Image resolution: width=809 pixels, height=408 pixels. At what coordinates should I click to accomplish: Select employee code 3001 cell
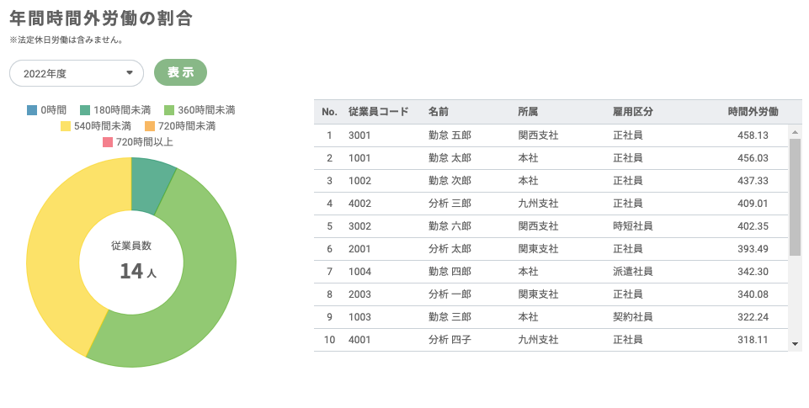[x=359, y=135]
